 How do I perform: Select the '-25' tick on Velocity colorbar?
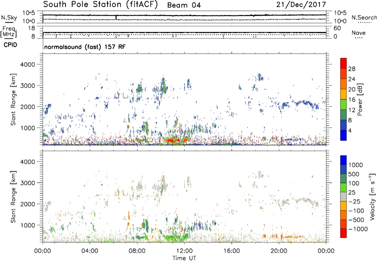[355, 201]
